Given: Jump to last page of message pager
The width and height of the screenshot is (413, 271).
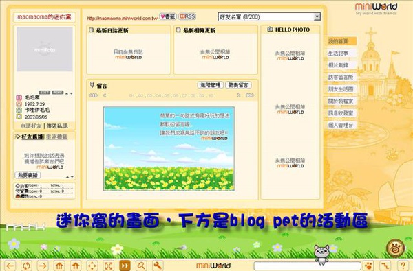Looking at the screenshot, I should 250,95.
